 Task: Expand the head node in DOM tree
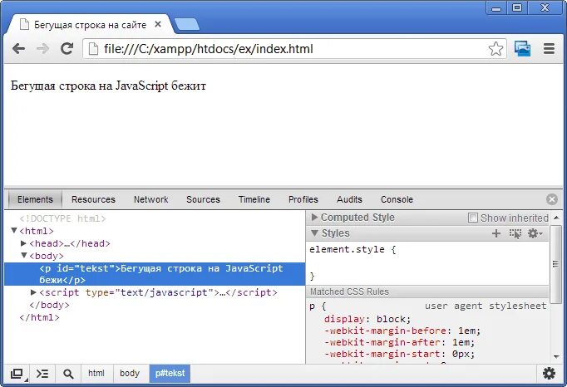pos(23,243)
